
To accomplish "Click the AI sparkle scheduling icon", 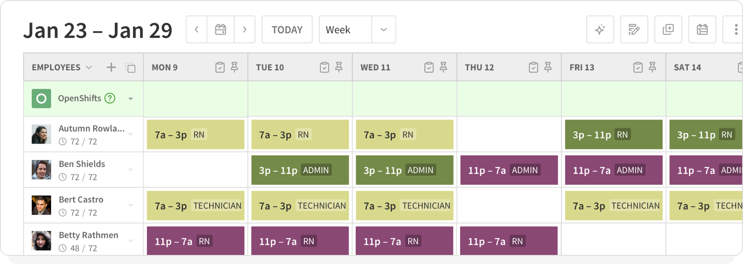I will click(599, 29).
